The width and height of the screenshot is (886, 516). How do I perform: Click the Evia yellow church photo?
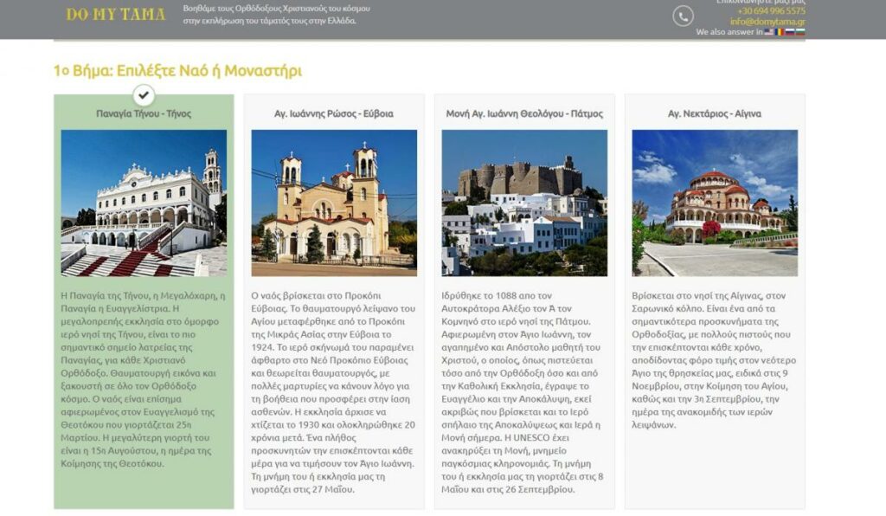coord(334,203)
